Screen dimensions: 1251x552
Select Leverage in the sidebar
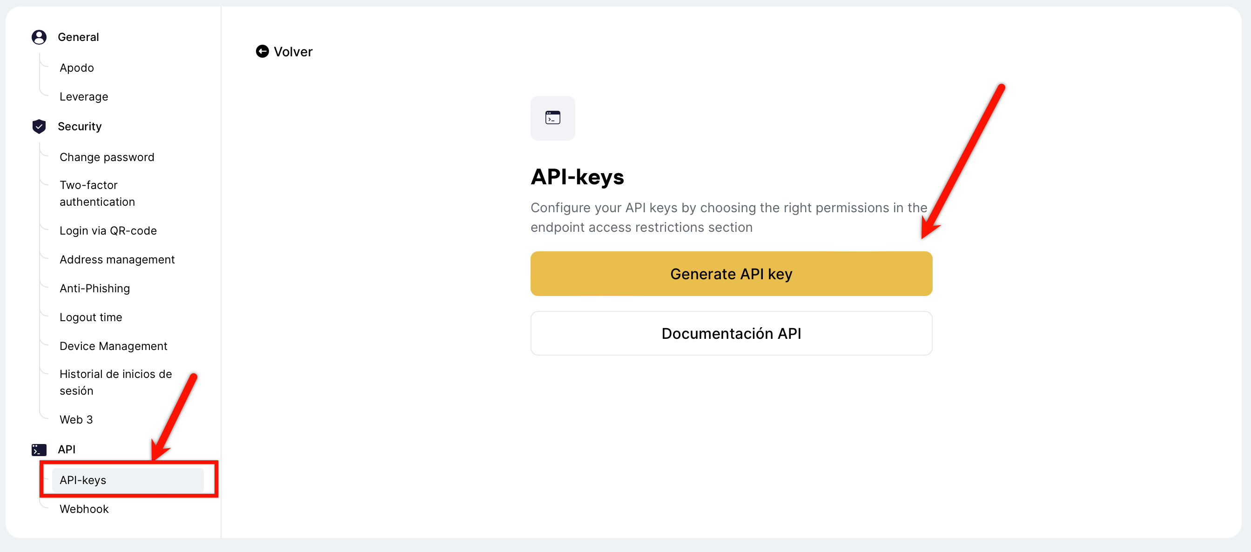pyautogui.click(x=83, y=97)
